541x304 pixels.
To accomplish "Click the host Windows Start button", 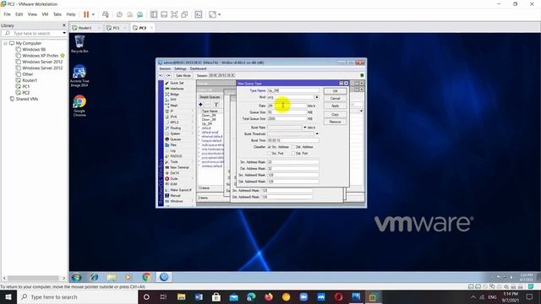I will pyautogui.click(x=8, y=297).
